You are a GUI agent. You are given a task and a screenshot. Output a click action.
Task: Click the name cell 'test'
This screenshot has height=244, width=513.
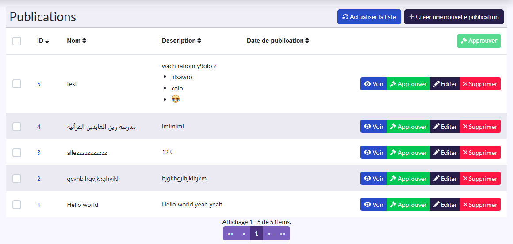[x=72, y=84]
